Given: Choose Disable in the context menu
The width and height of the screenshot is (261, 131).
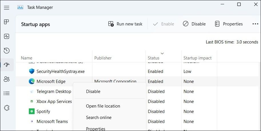Looking at the screenshot, I should pyautogui.click(x=93, y=92).
